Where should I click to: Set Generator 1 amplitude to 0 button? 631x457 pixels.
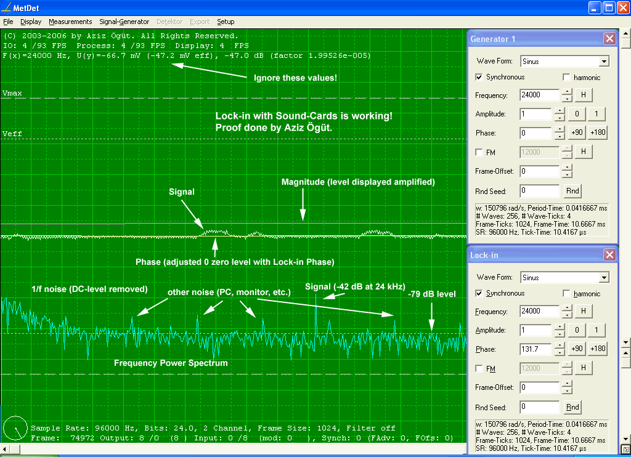(577, 114)
